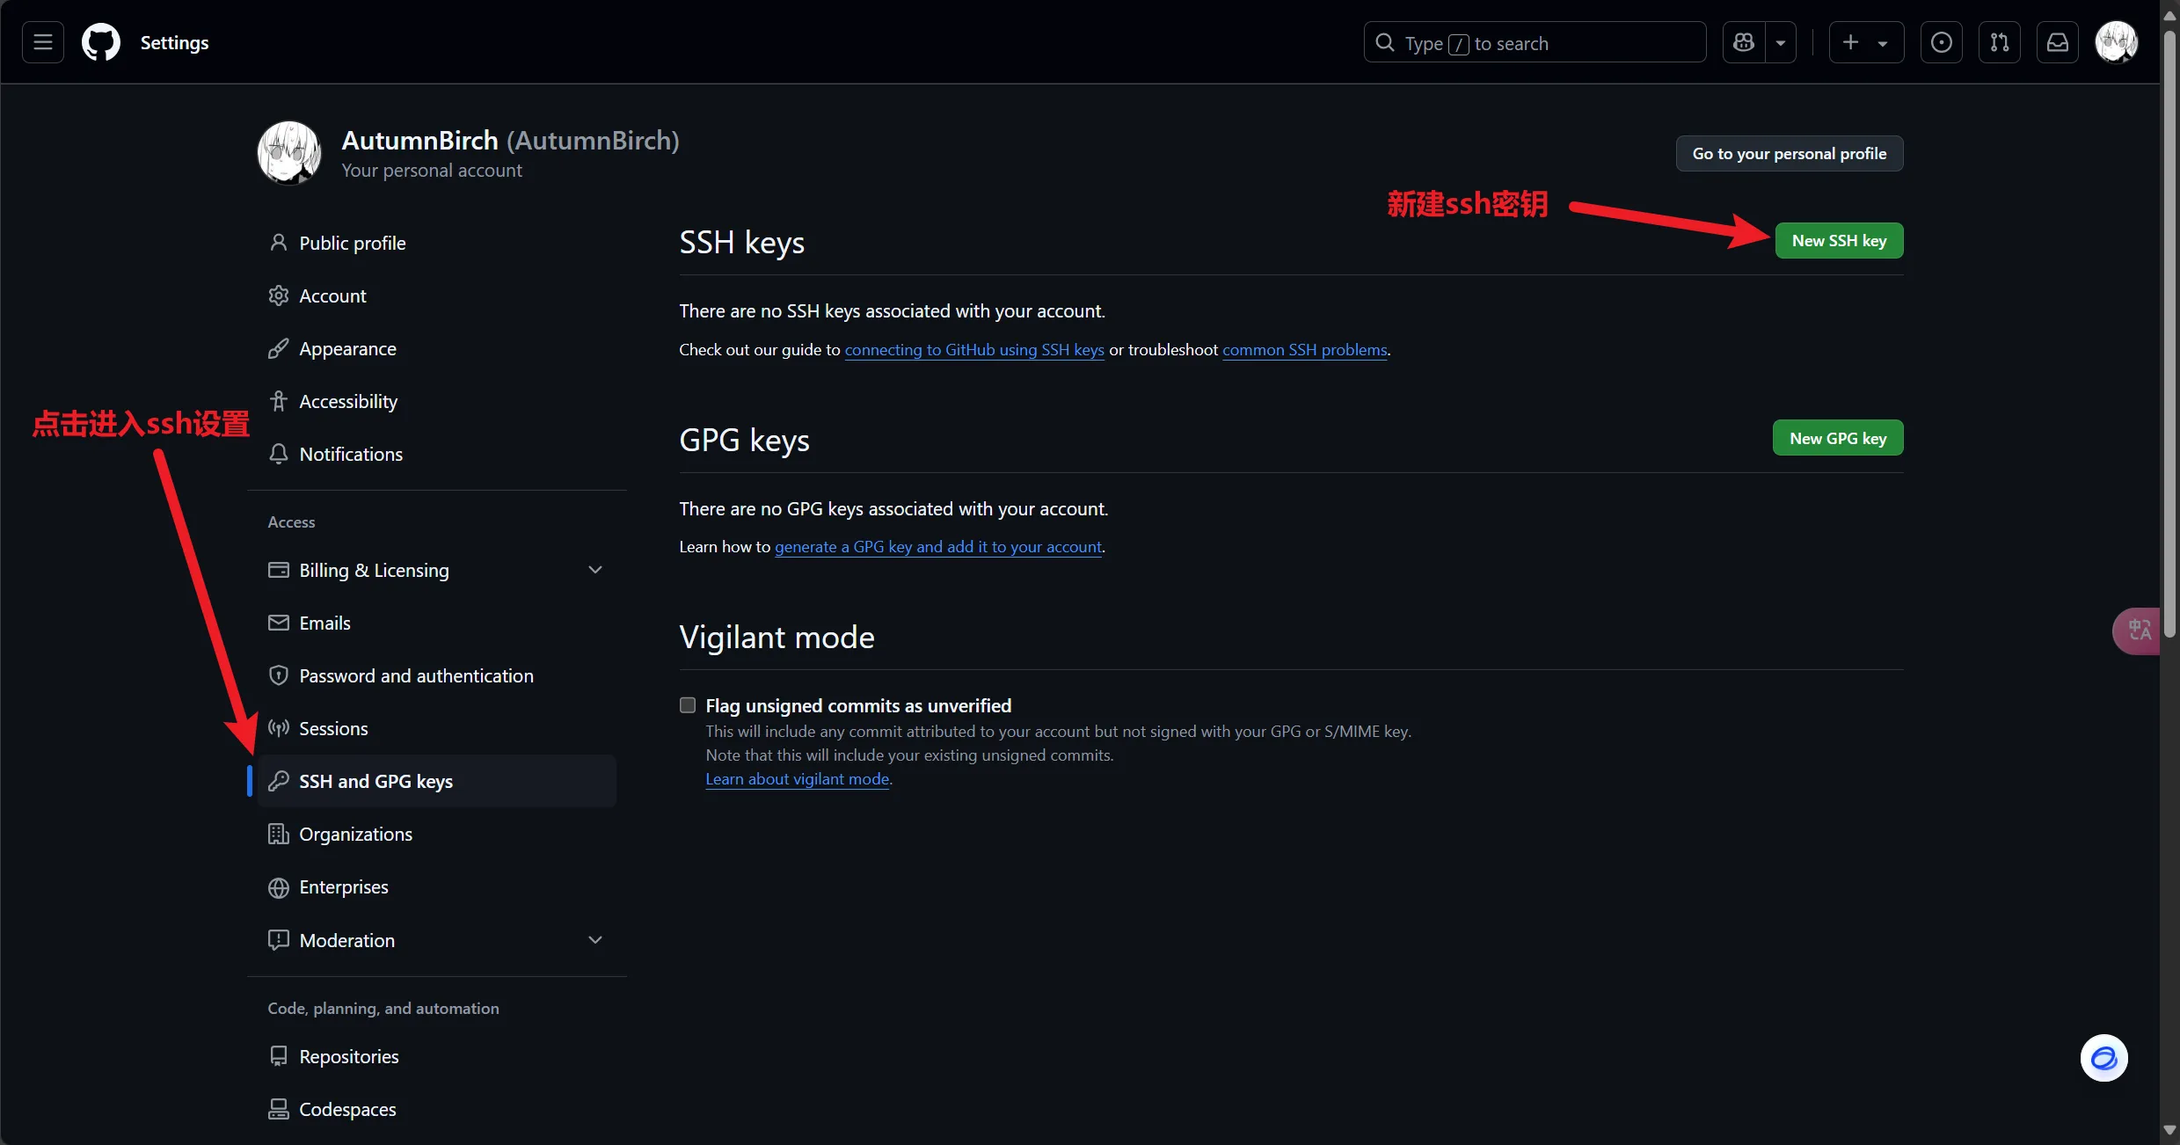Viewport: 2180px width, 1145px height.
Task: Open the user avatar menu in header
Action: [2117, 42]
